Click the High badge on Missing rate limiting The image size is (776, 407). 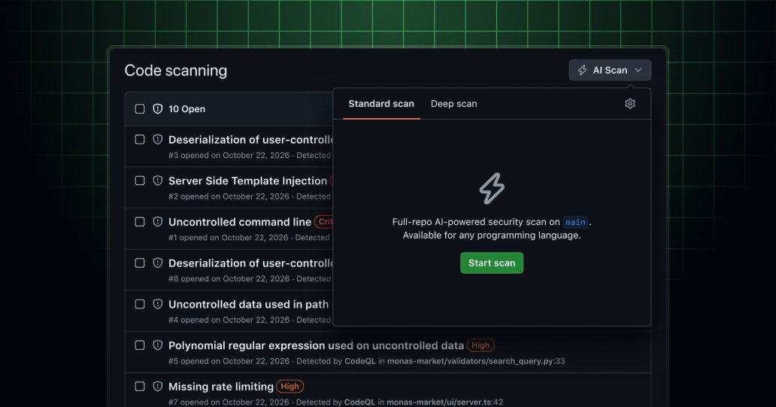click(x=289, y=386)
